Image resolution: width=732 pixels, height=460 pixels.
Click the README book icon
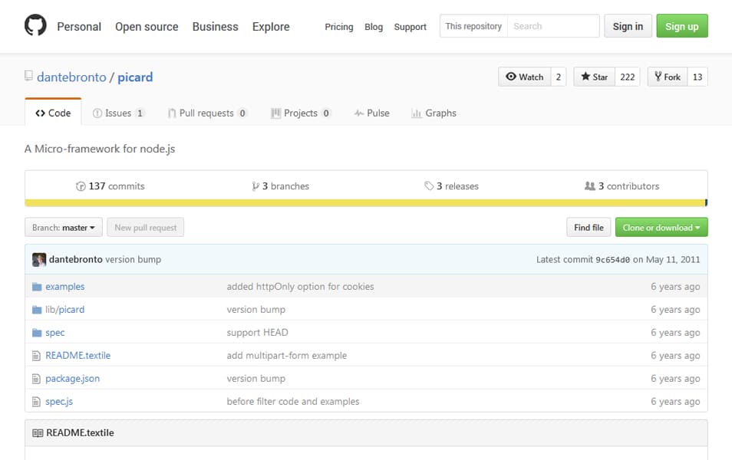[x=38, y=433]
